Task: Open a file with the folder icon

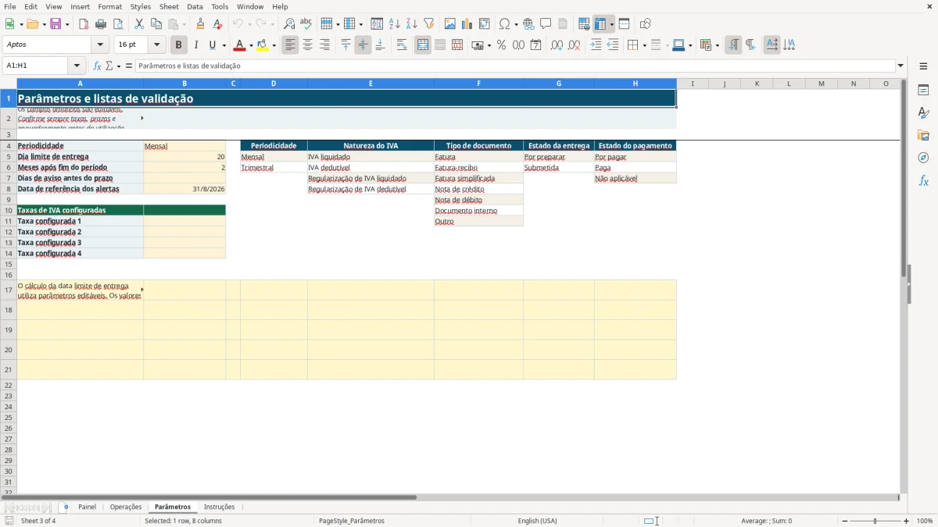Action: pos(32,24)
